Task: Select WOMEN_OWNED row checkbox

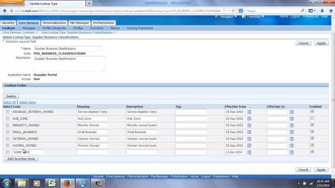Action: (8, 146)
